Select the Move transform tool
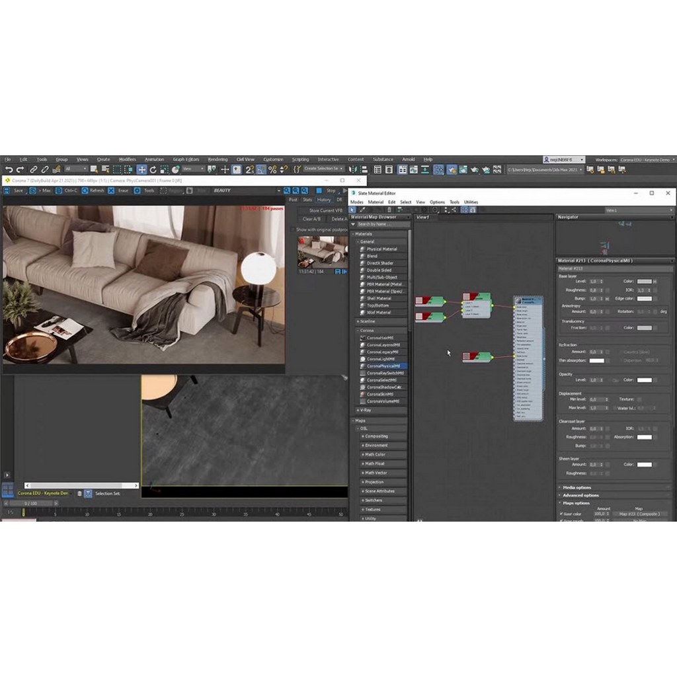Viewport: 677px width, 677px height. 141,170
